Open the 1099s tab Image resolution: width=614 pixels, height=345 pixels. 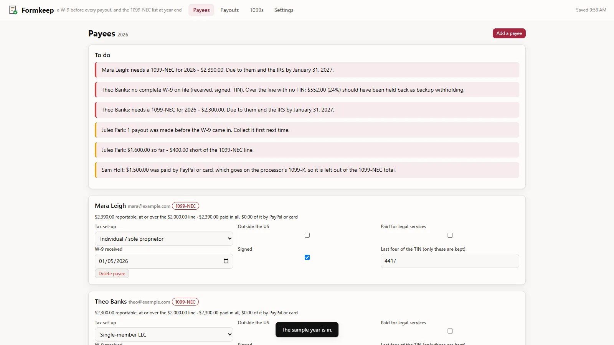tap(257, 10)
